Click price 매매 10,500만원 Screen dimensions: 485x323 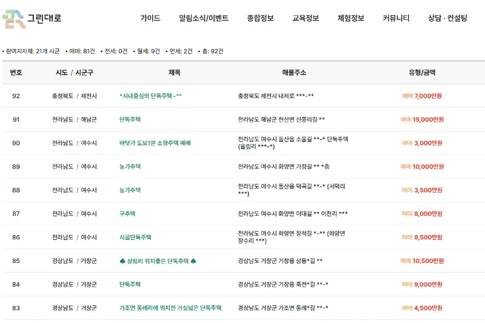pyautogui.click(x=422, y=261)
